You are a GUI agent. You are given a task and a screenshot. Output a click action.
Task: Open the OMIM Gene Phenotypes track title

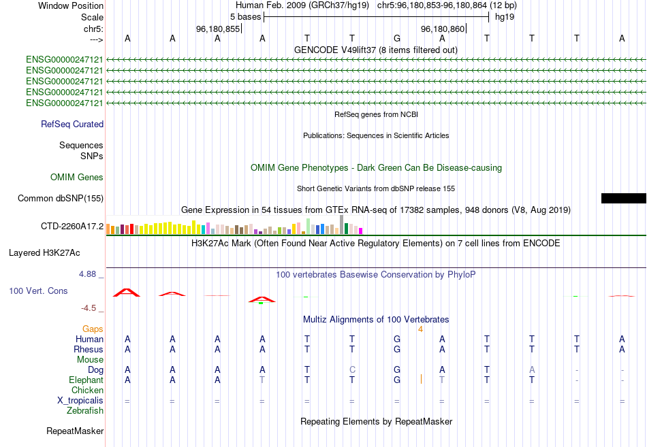tap(376, 168)
